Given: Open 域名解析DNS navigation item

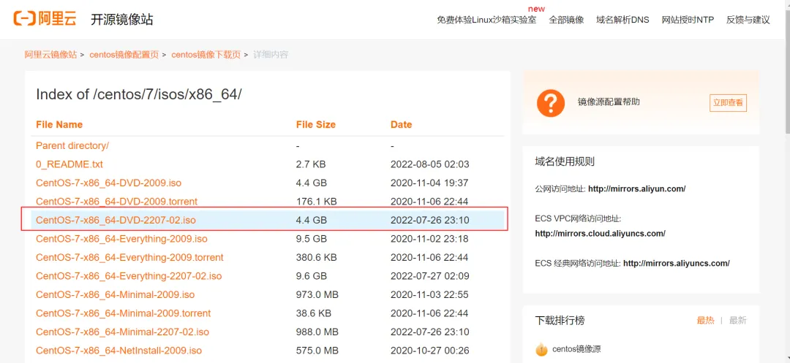Looking at the screenshot, I should pos(622,20).
